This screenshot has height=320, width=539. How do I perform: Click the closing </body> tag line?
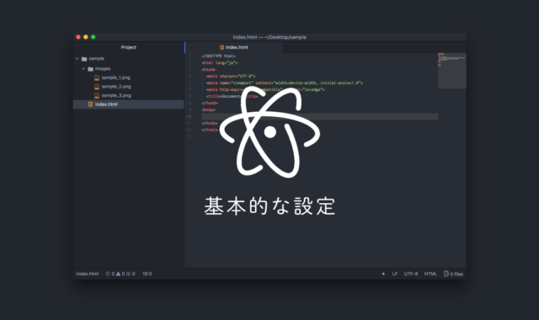pyautogui.click(x=210, y=123)
